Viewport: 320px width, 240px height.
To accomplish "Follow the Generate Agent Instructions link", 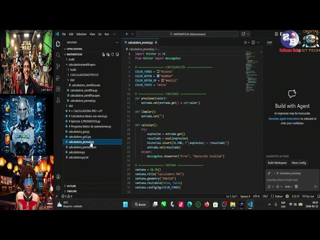I will click(284, 119).
